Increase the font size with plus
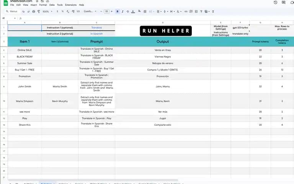The width and height of the screenshot is (294, 184). 111,11
